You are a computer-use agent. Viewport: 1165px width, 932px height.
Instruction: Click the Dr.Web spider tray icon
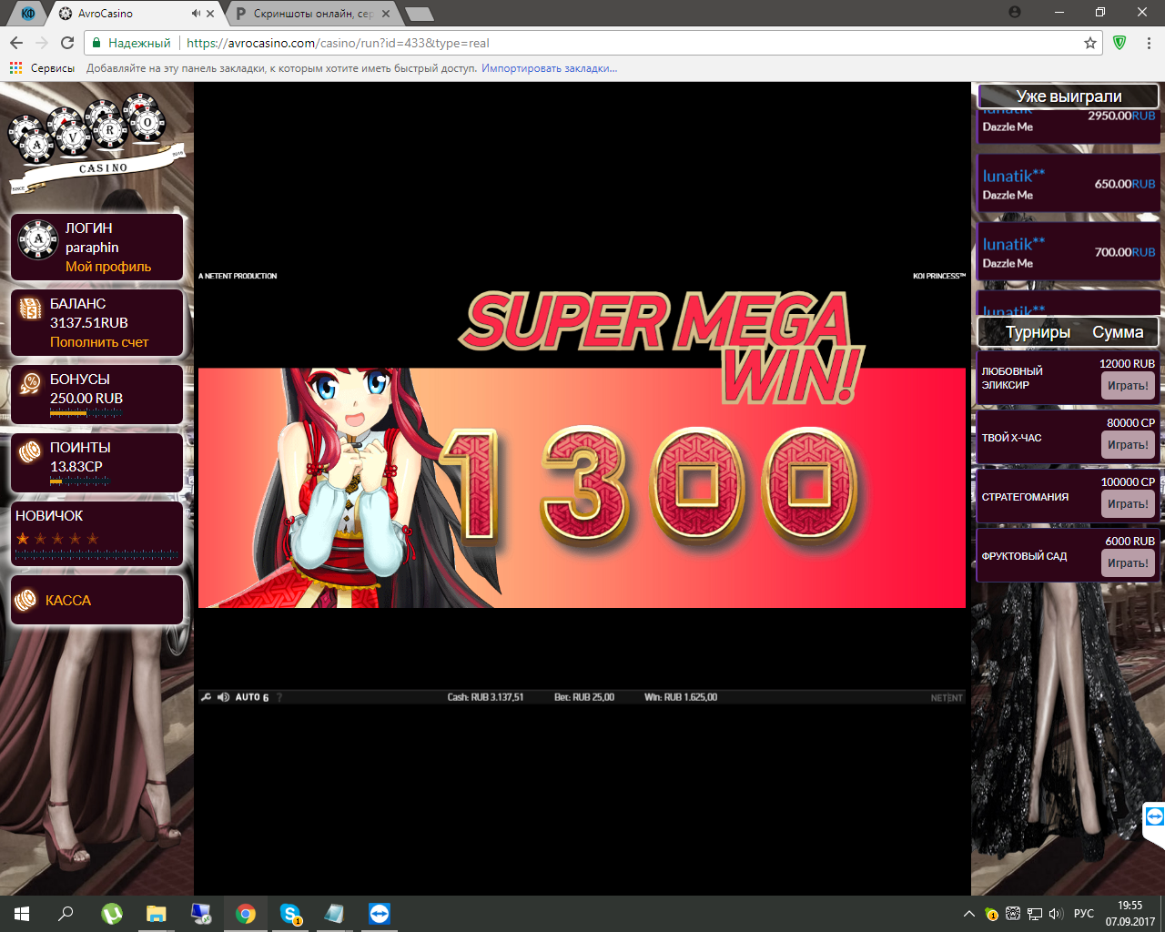coord(1013,914)
